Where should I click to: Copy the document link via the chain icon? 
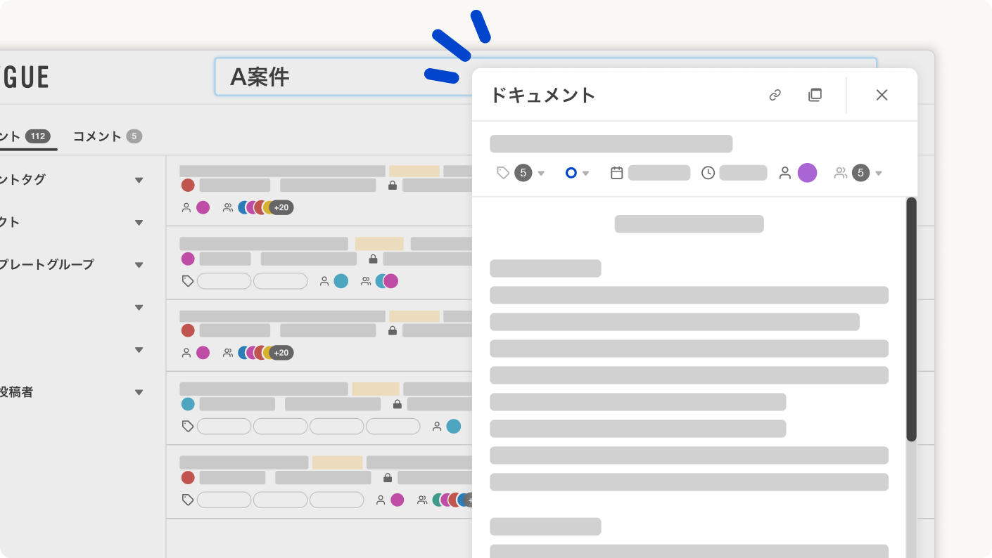pyautogui.click(x=775, y=95)
